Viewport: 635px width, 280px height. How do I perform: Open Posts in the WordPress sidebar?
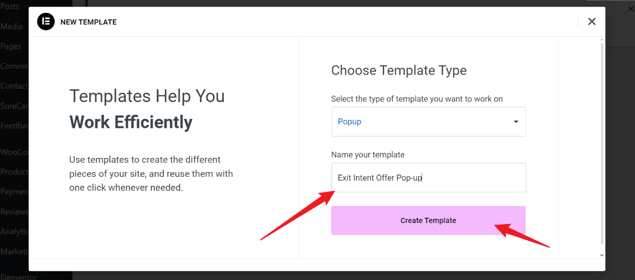(x=9, y=6)
